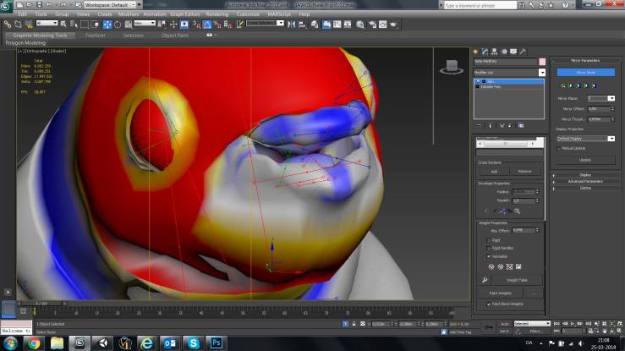Click the Pin Stack icon

(479, 125)
